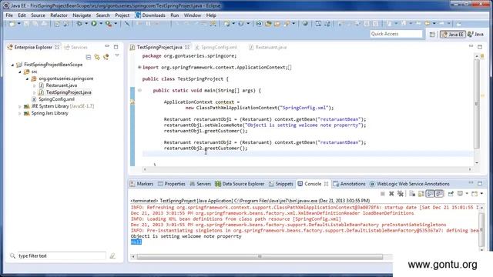
Task: Collapse the FirstSpringProjectBeanScope project node
Action: (x=12, y=65)
